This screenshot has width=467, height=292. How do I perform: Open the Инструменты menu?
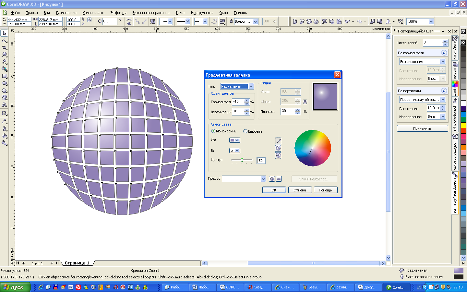point(202,13)
